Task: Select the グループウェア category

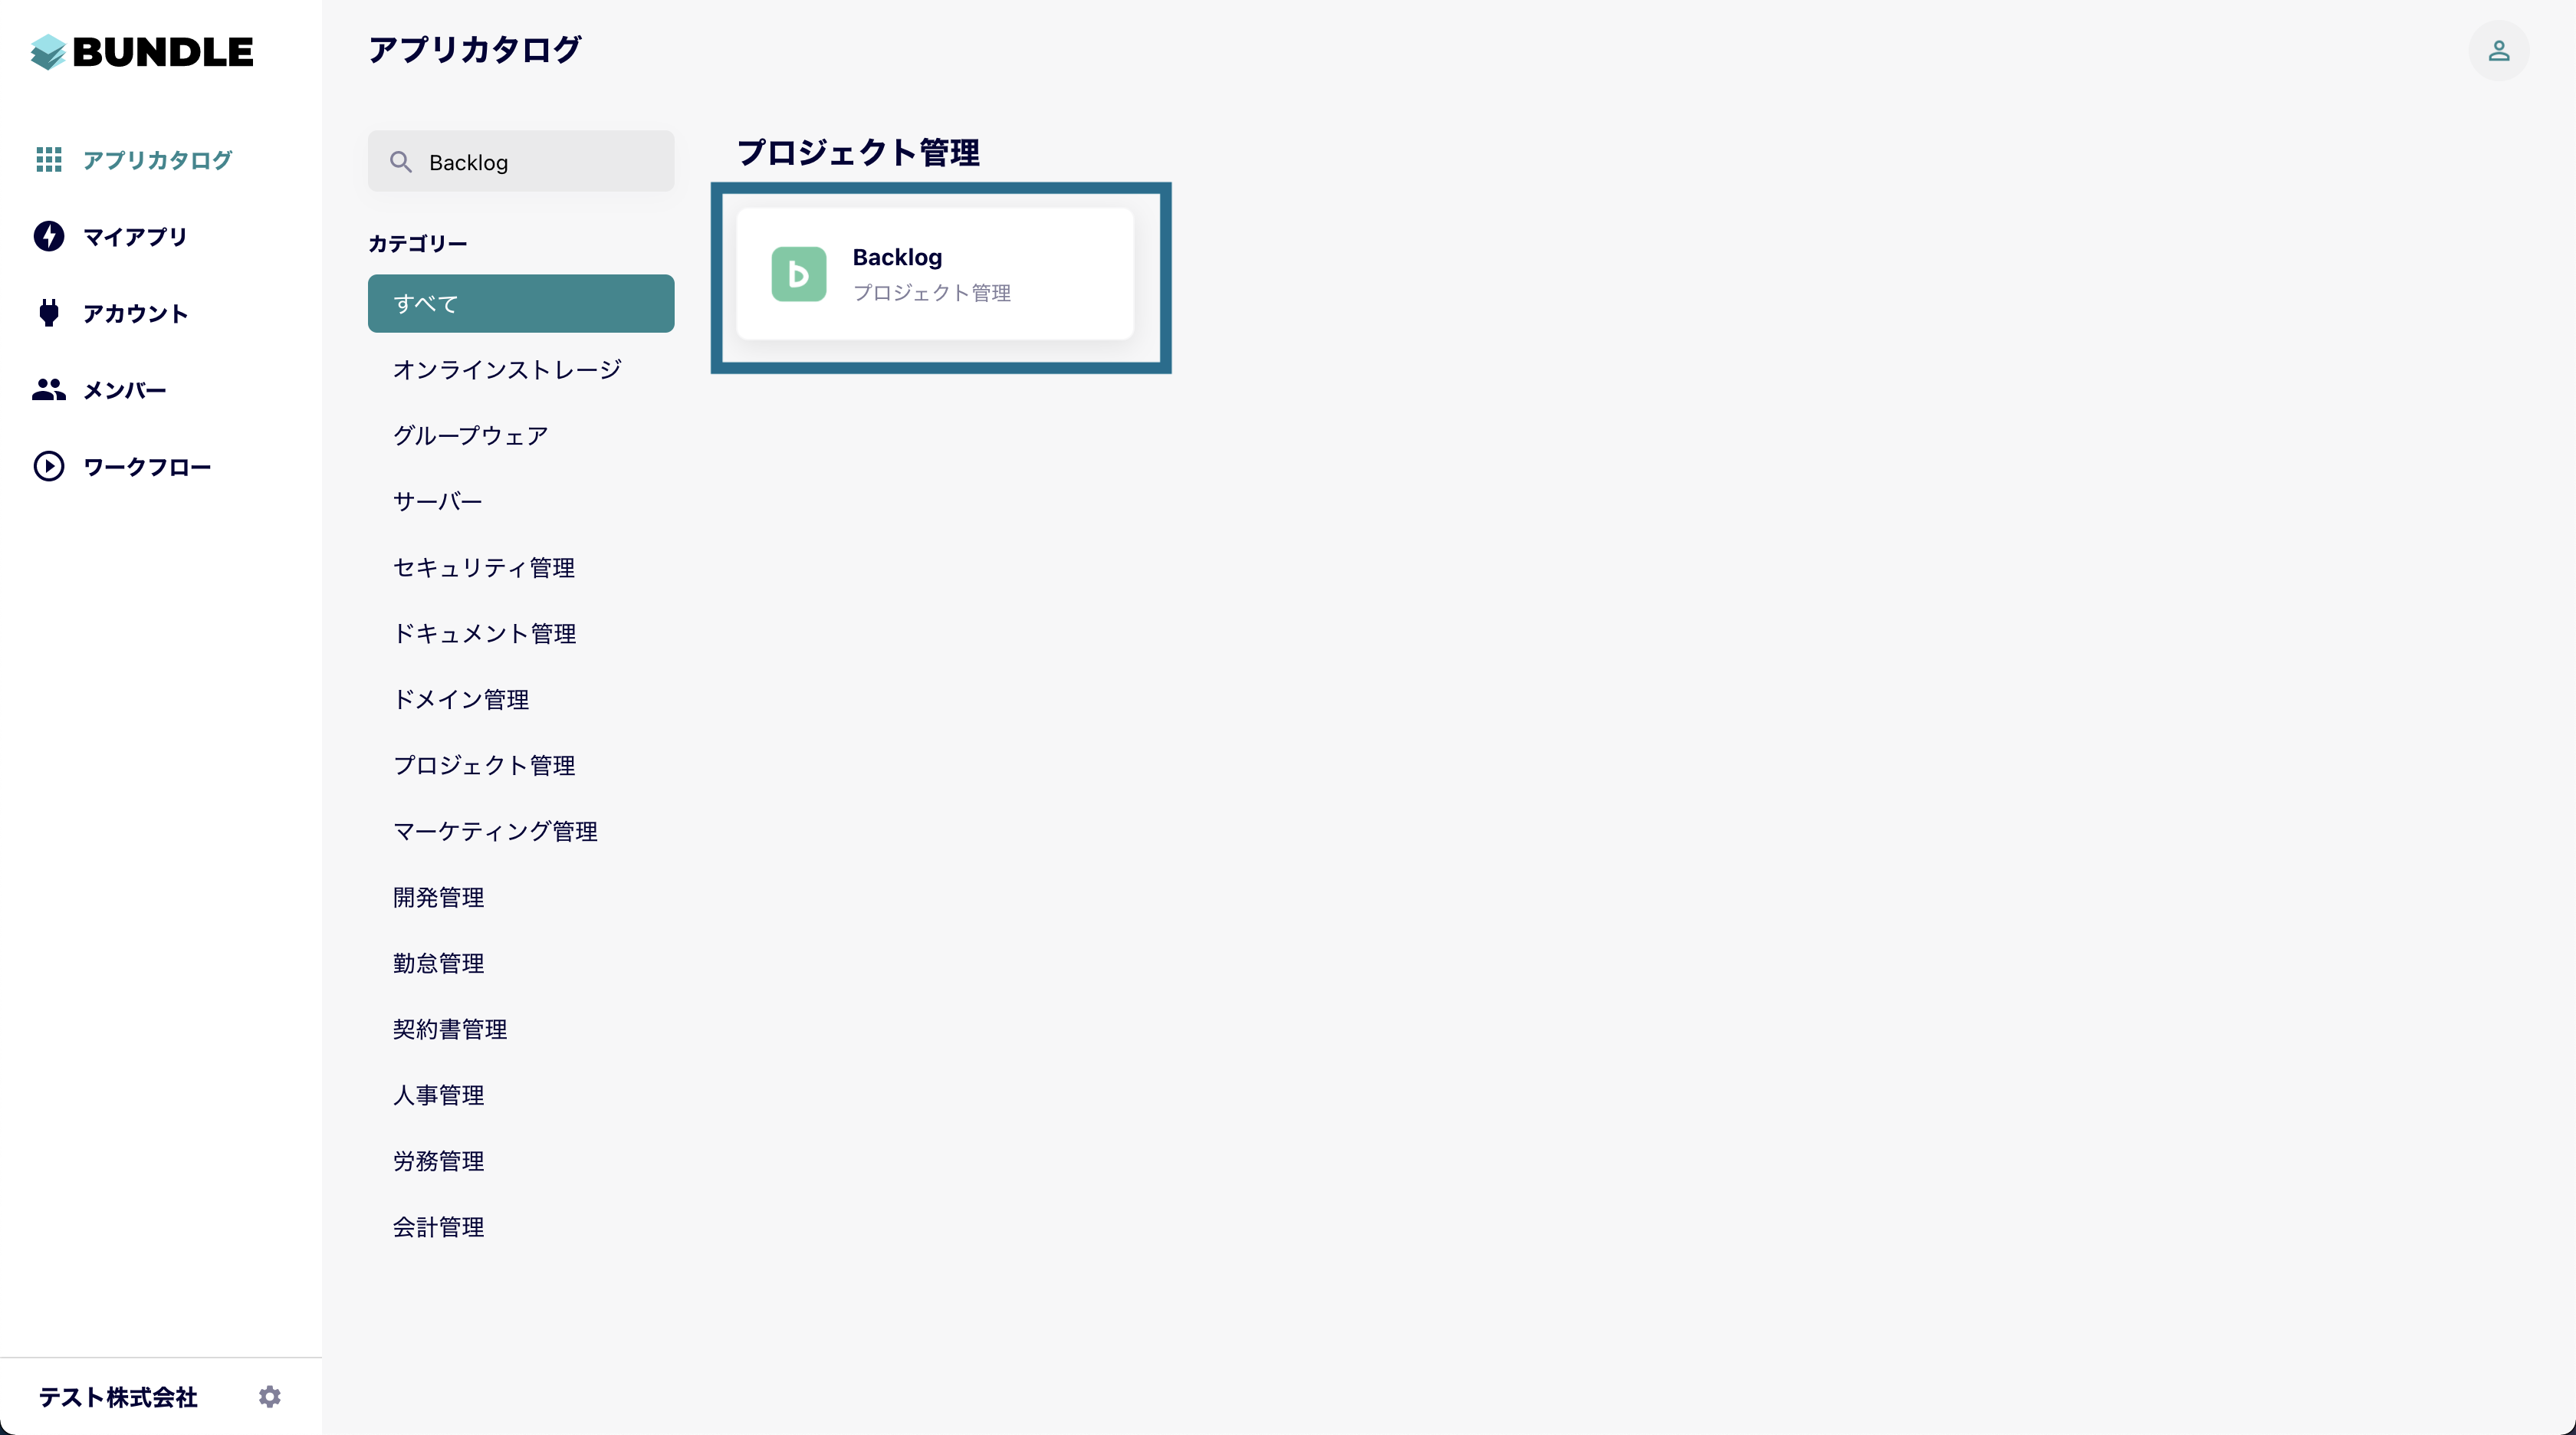Action: pyautogui.click(x=470, y=436)
